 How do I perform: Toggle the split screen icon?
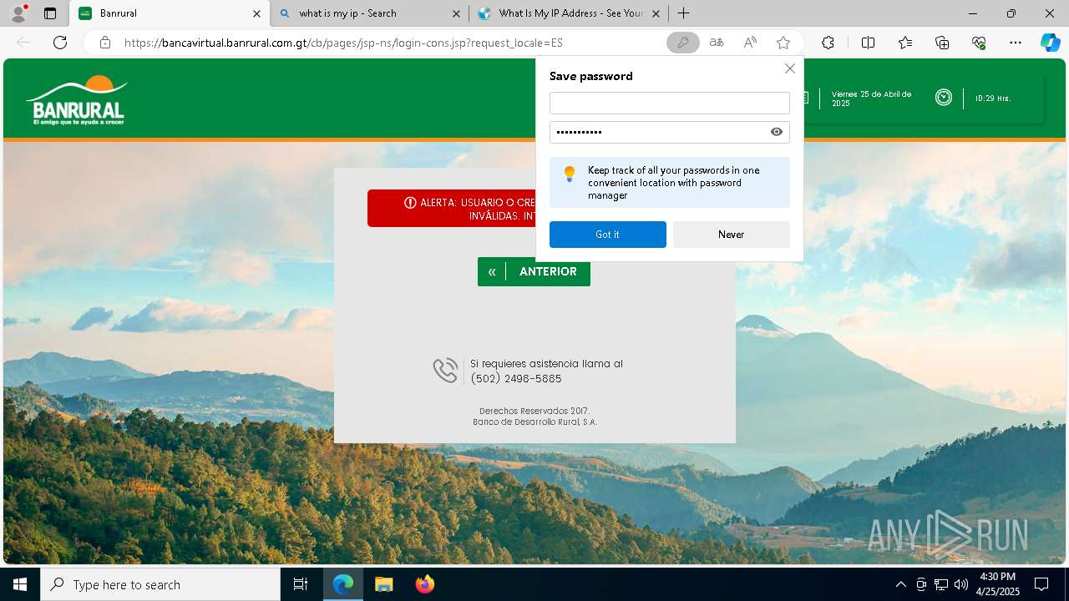point(868,43)
